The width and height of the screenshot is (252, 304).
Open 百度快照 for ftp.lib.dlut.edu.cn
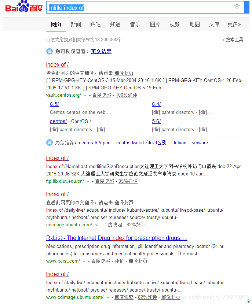105,181
